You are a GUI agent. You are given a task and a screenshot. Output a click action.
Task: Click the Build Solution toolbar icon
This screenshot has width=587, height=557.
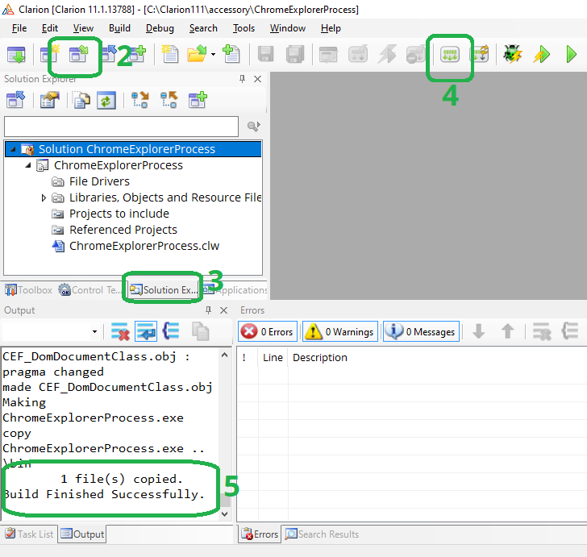pyautogui.click(x=449, y=55)
